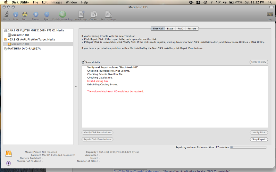Image resolution: width=276 pixels, height=172 pixels.
Task: Switch to the First Aid tab
Action: click(x=158, y=28)
